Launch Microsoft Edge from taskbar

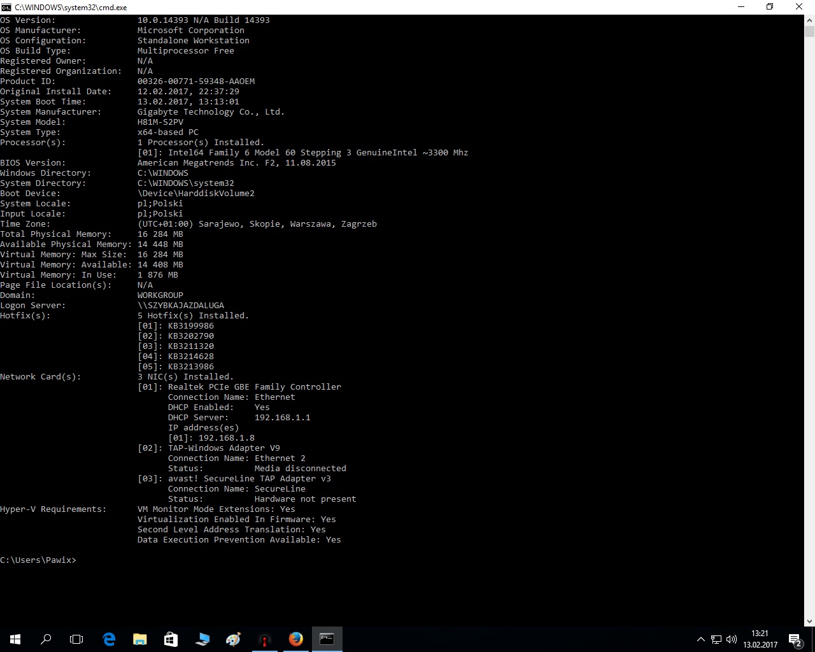coord(109,639)
